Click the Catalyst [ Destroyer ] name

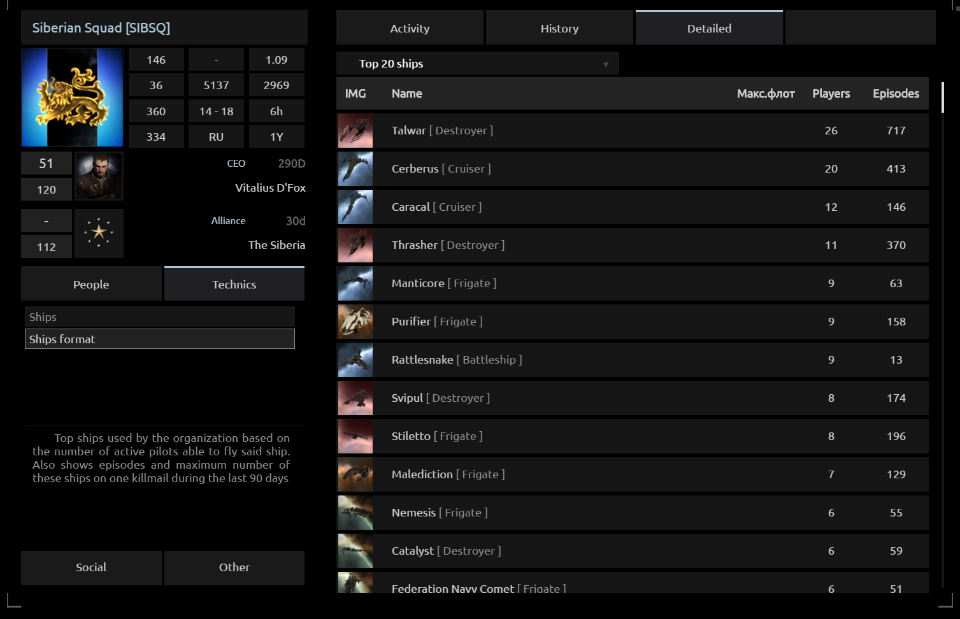(x=446, y=551)
